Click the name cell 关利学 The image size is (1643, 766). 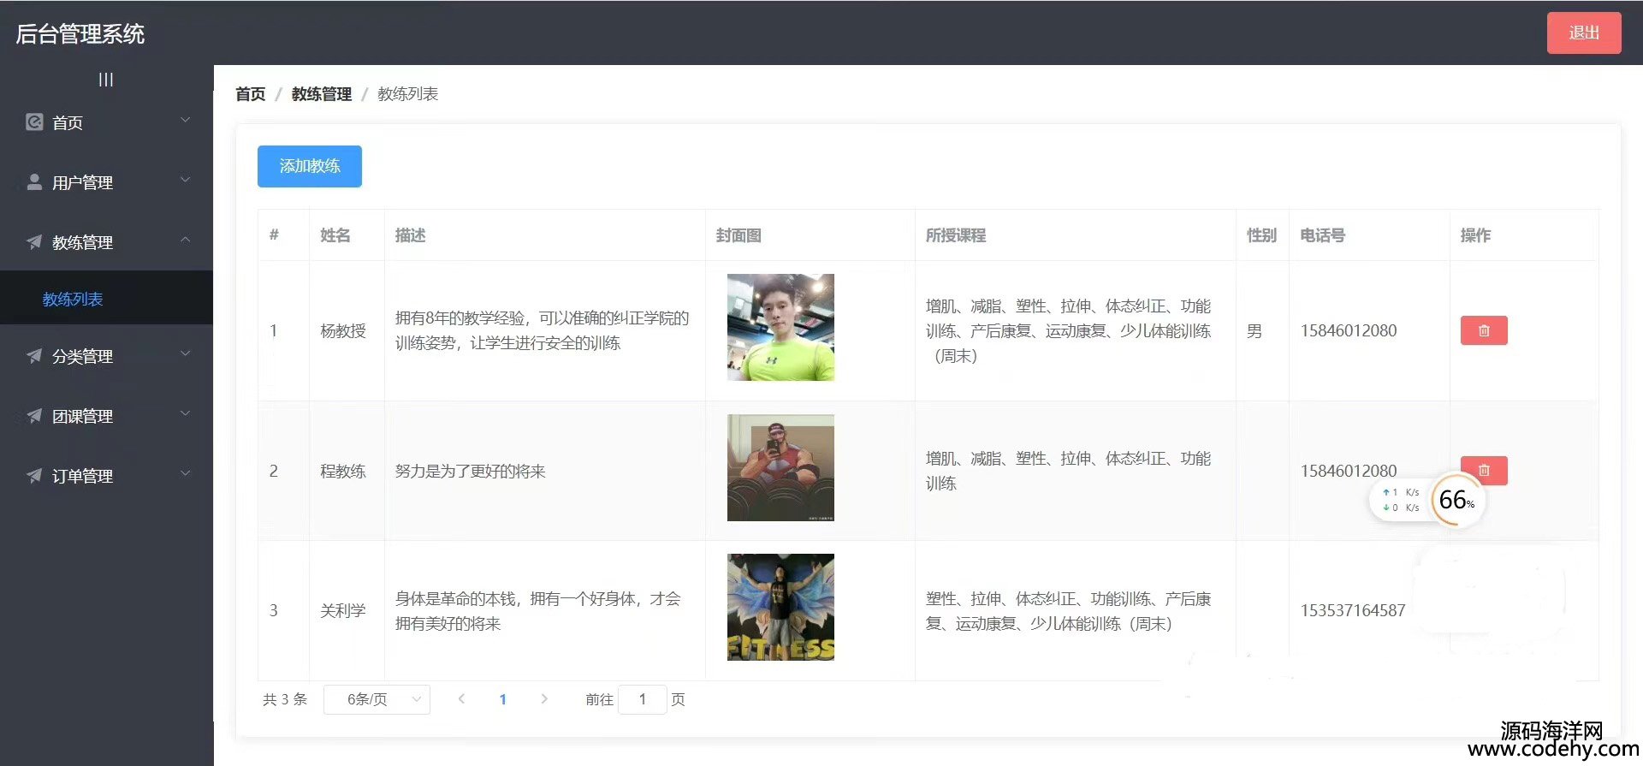[343, 610]
